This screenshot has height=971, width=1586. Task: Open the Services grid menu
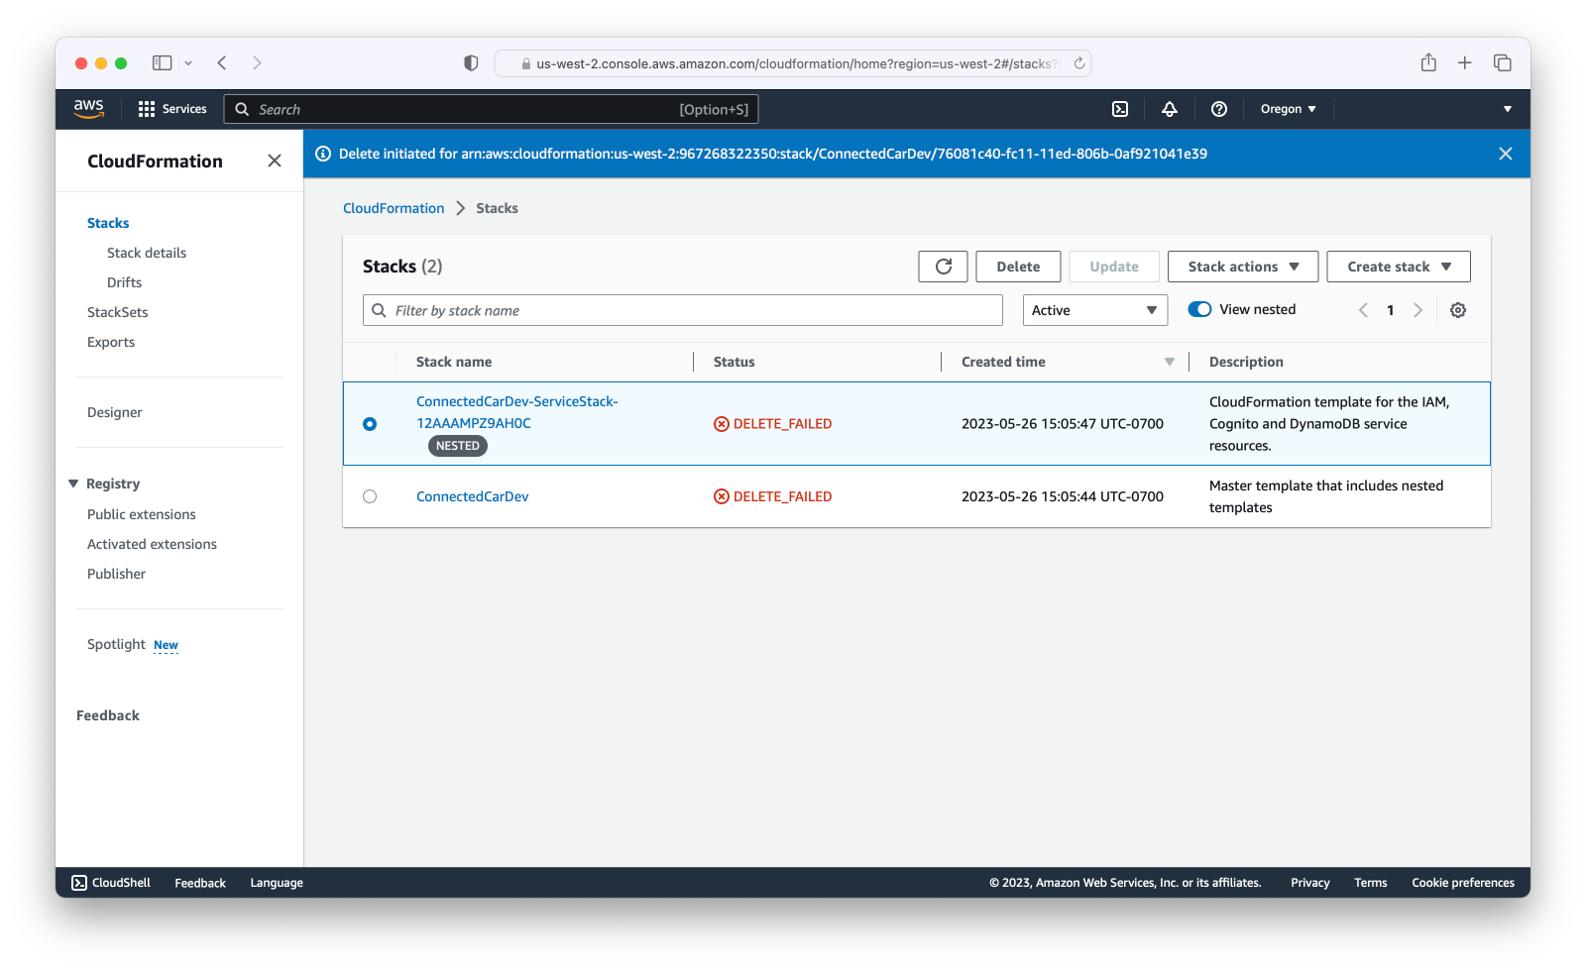tap(172, 109)
